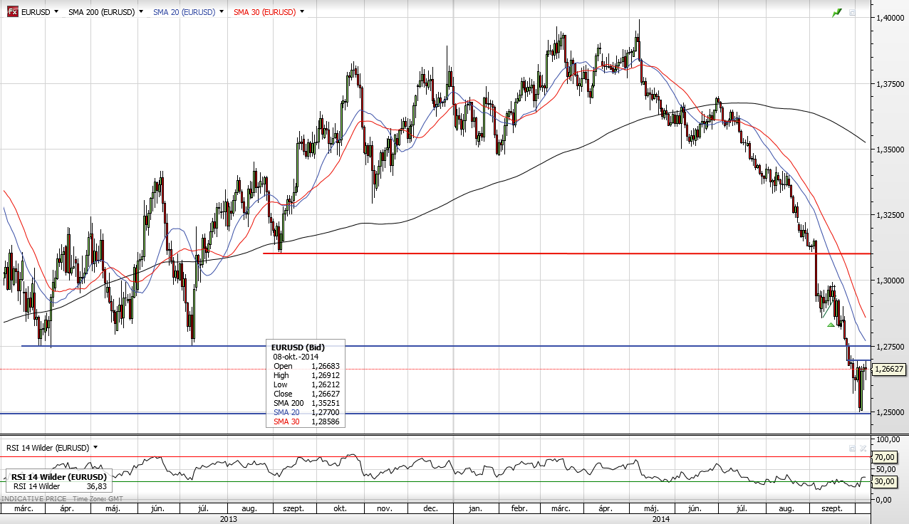Expand the SMA 20 (EURUSD) options

tap(222, 12)
